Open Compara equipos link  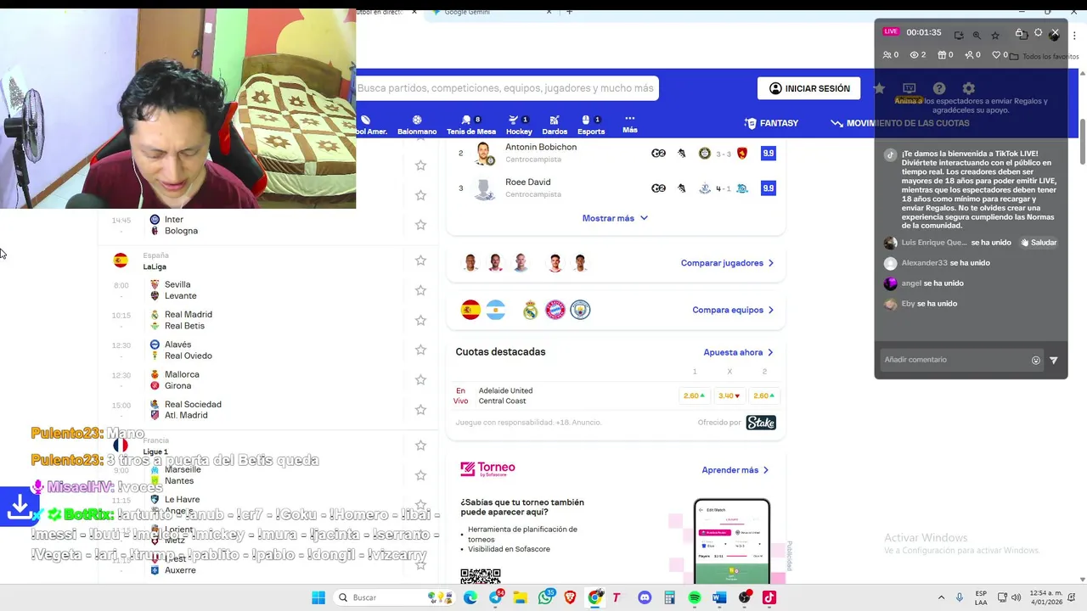point(733,310)
